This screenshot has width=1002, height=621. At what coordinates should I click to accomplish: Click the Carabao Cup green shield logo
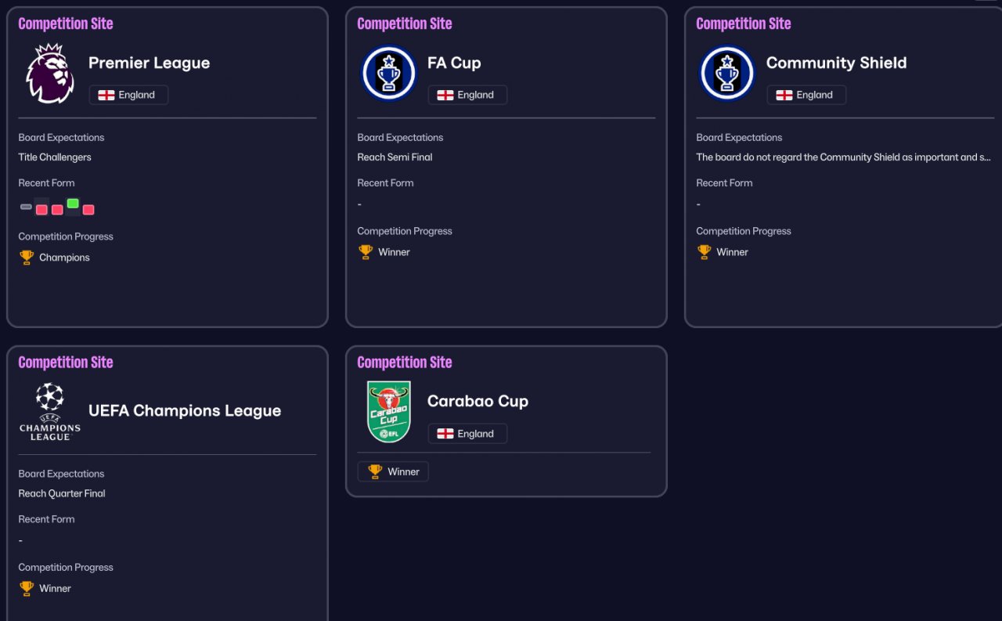pos(389,411)
